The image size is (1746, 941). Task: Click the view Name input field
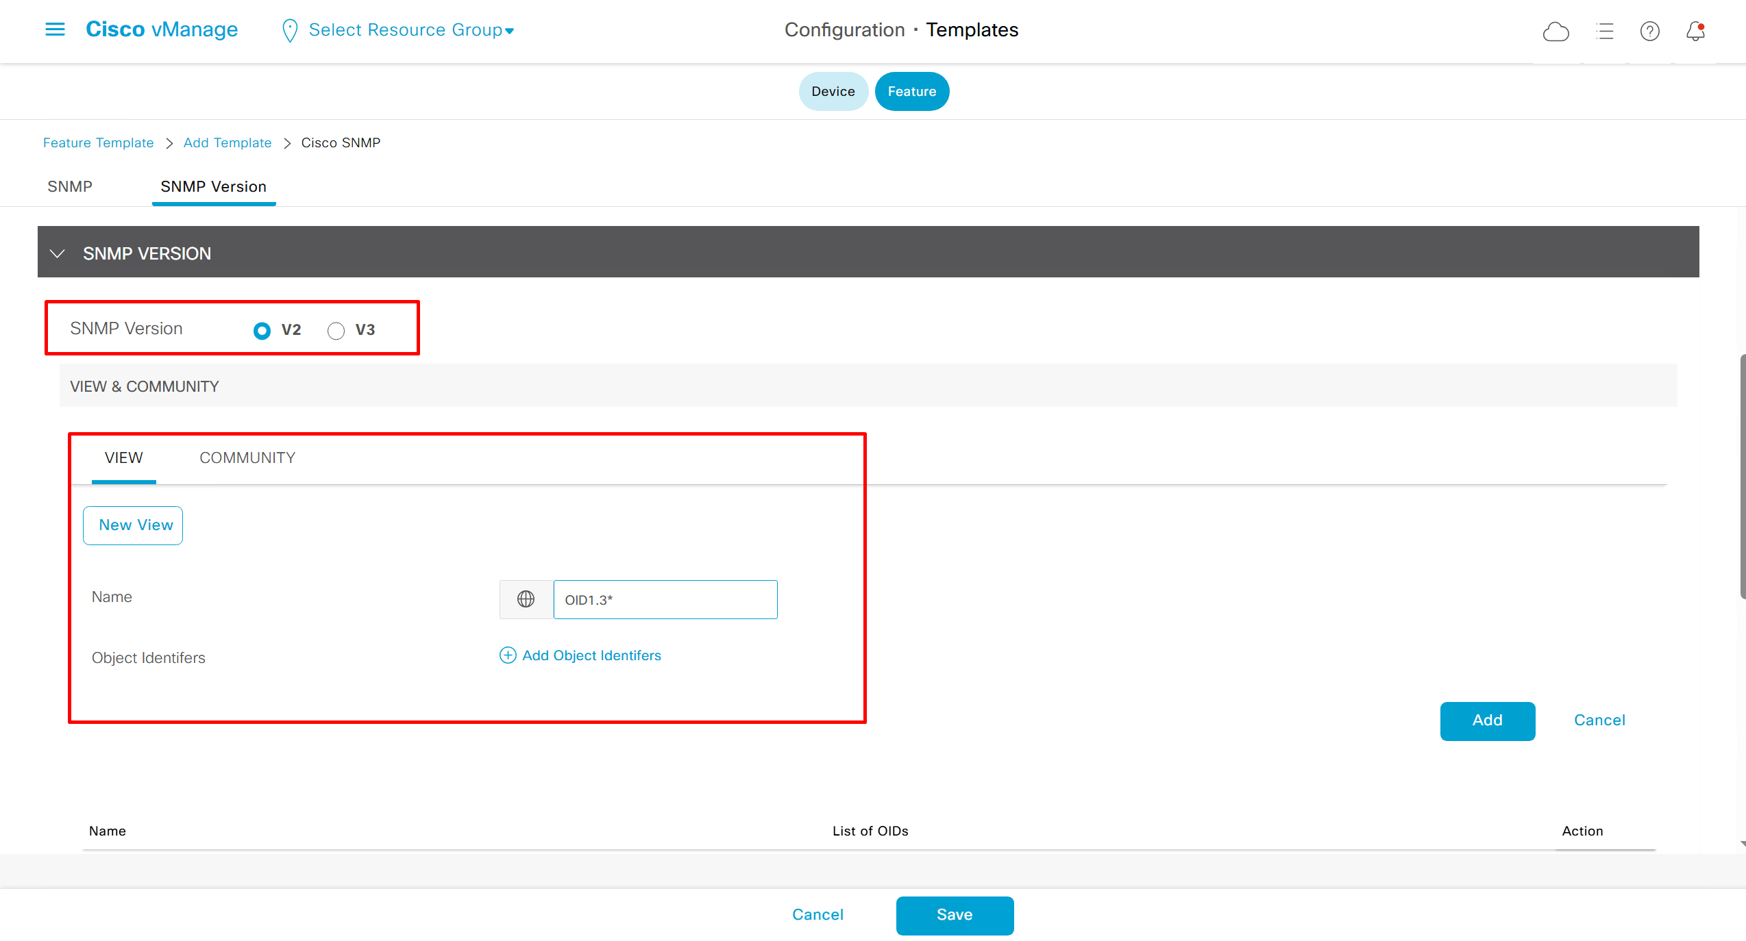(665, 600)
